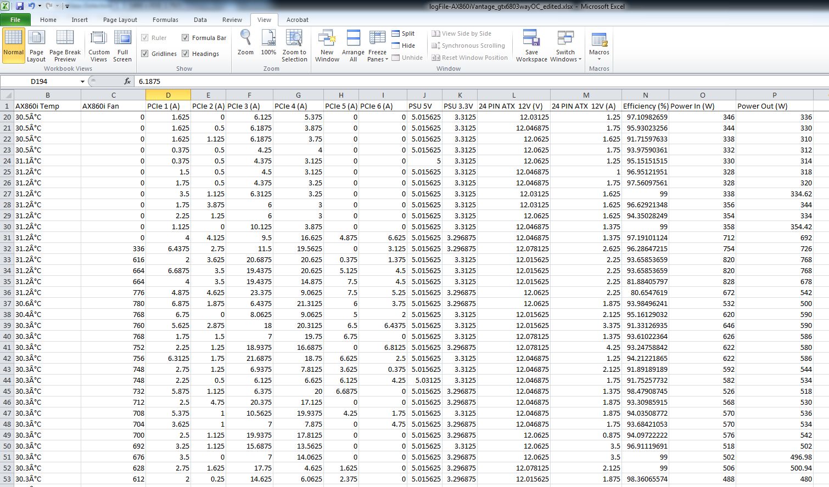Toggle the Headings checkbox

(186, 54)
